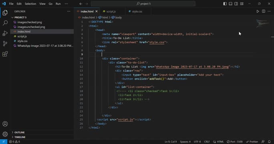Image resolution: width=274 pixels, height=144 pixels.
Task: Go back with the navigation arrow
Action: point(81,4)
